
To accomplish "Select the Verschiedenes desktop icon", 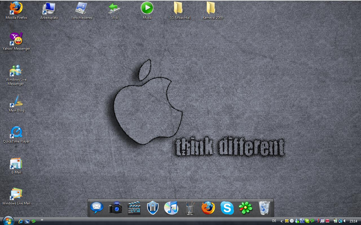I will coord(82,11).
